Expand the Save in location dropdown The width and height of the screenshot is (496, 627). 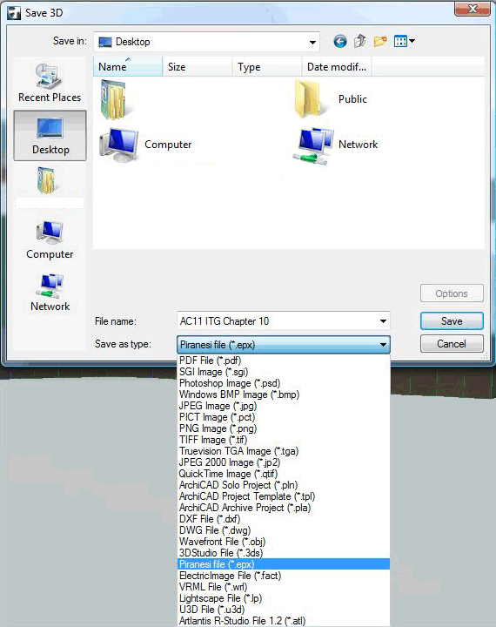[x=312, y=42]
